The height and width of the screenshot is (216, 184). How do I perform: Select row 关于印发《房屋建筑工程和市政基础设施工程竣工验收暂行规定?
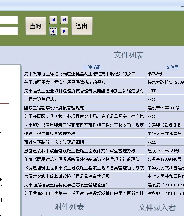pos(85,125)
